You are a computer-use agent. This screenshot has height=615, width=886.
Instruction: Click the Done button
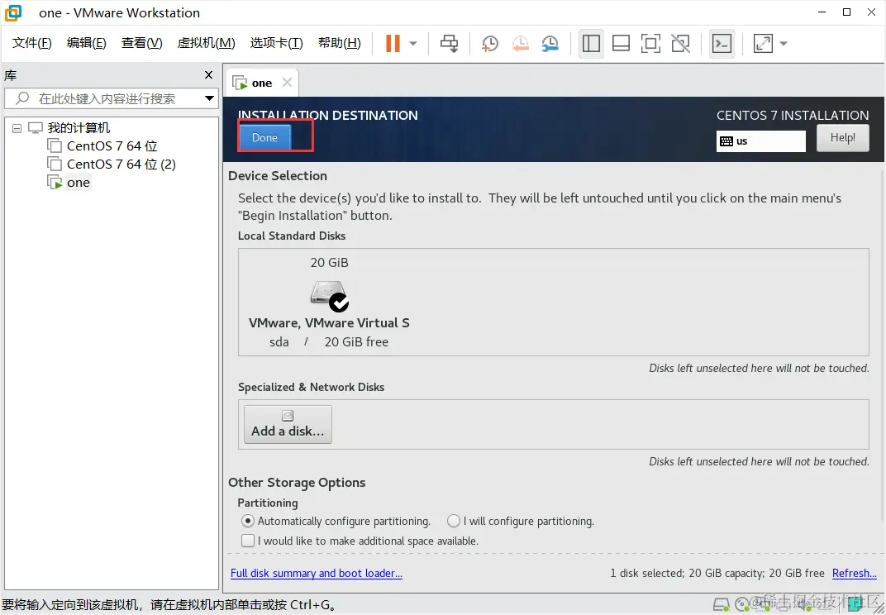coord(264,137)
